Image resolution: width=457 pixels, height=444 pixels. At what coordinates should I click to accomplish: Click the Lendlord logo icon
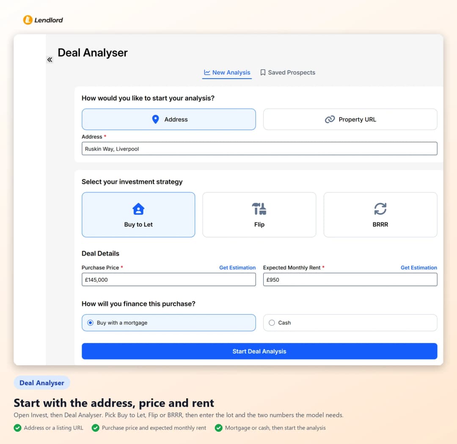(x=28, y=20)
